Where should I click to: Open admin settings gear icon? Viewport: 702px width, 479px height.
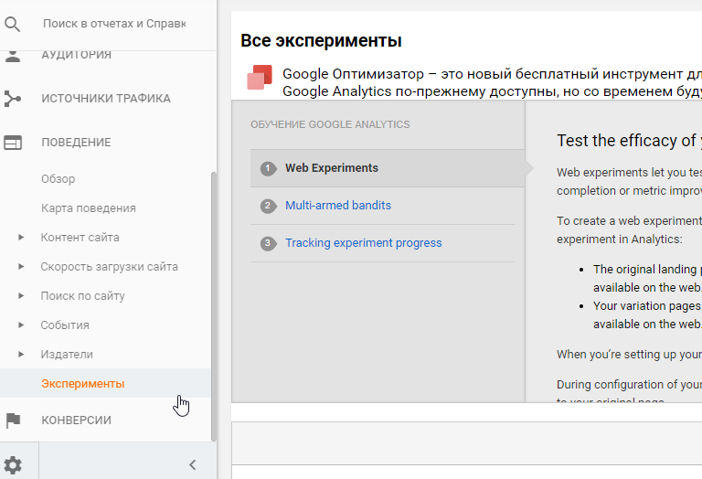coord(13,465)
